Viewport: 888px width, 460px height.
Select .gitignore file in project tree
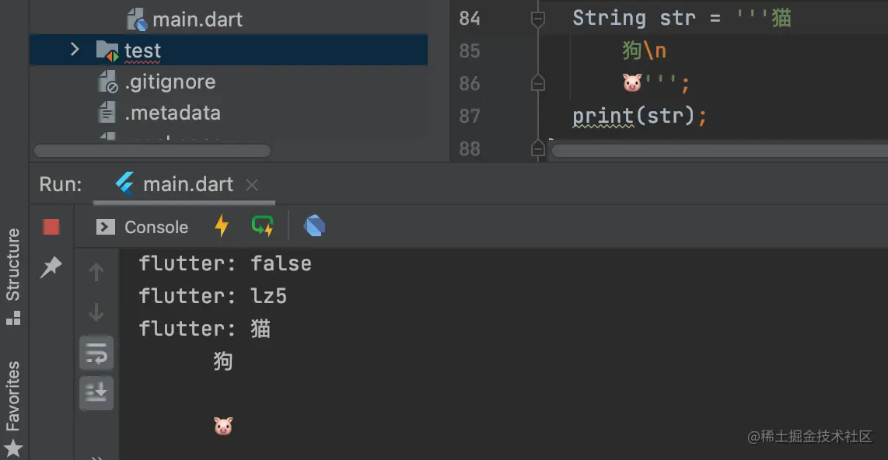pyautogui.click(x=170, y=82)
